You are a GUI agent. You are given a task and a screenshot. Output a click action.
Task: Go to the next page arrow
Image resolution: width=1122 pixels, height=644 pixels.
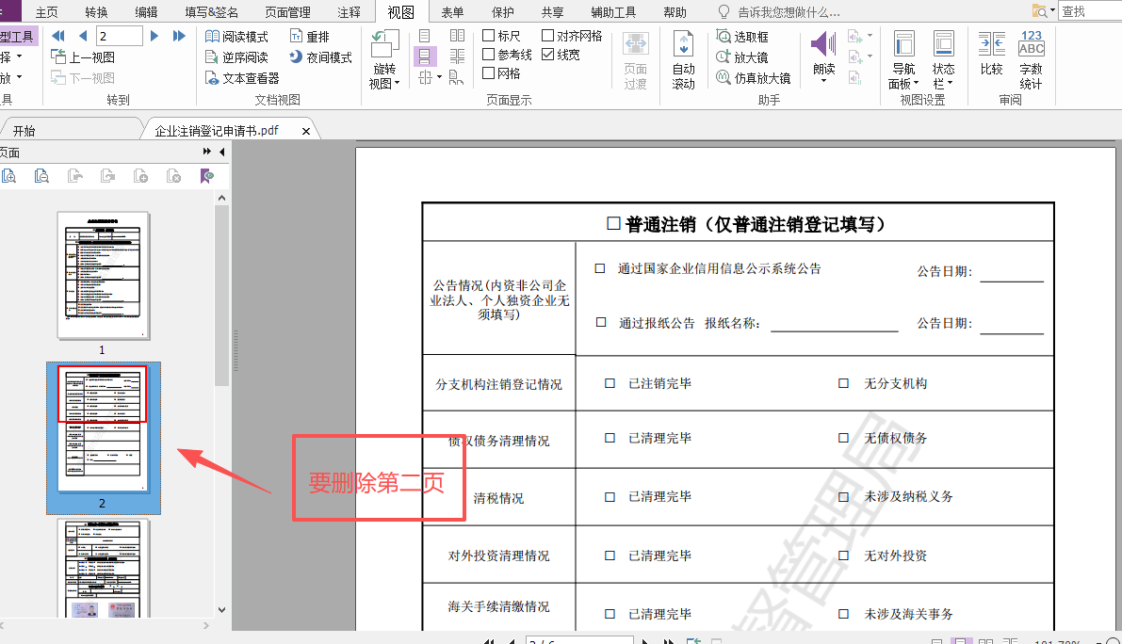(154, 36)
